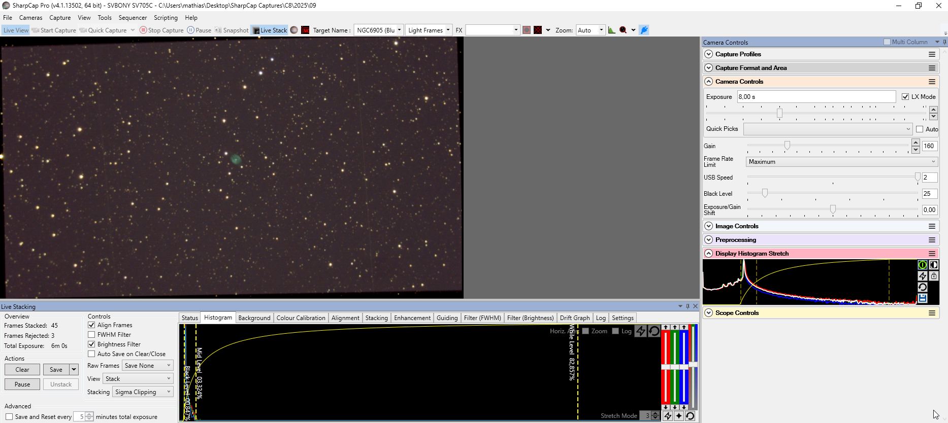Viewport: 948px width, 423px height.
Task: Switch to the Drift Graph tab
Action: pos(575,318)
